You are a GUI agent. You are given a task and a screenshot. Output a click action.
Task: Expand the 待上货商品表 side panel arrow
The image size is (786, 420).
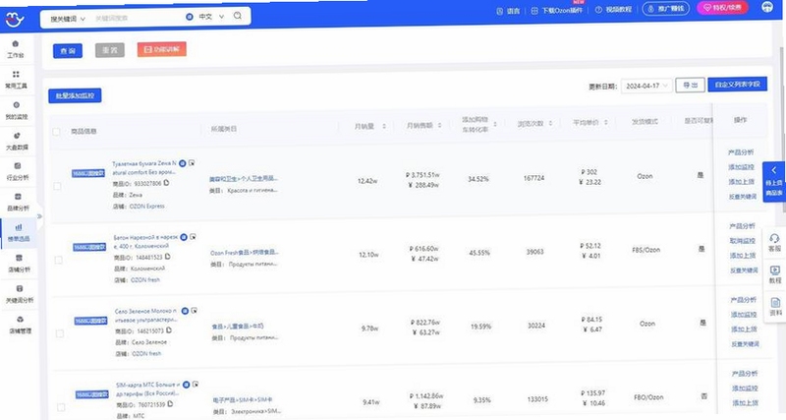coord(774,170)
